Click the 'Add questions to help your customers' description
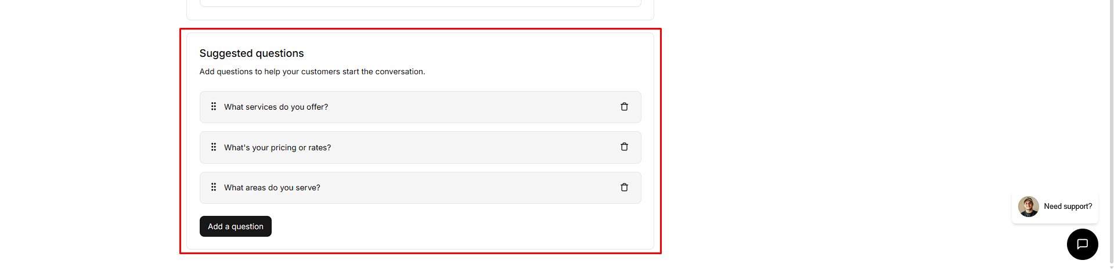Viewport: 1114px width, 271px height. click(312, 72)
